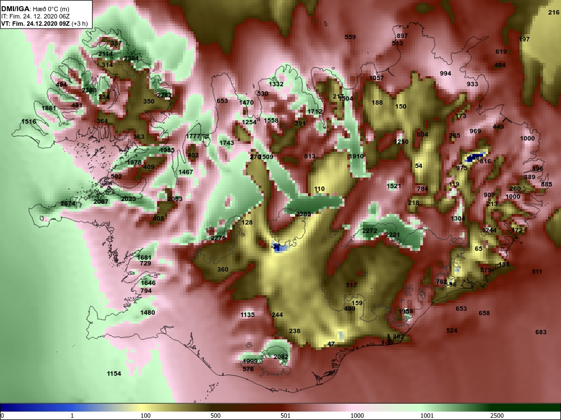Click the '501' label on the color scale

pyautogui.click(x=286, y=416)
